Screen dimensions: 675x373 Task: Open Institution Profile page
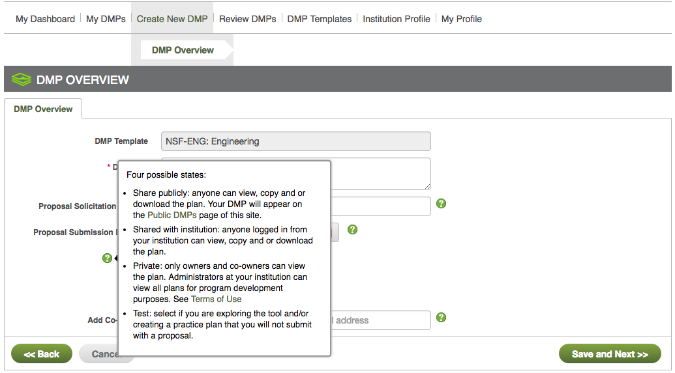(396, 19)
